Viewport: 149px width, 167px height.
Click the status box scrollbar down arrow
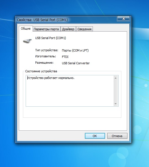point(116,104)
